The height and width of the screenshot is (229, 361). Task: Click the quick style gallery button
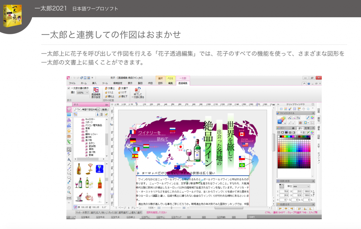(x=282, y=120)
